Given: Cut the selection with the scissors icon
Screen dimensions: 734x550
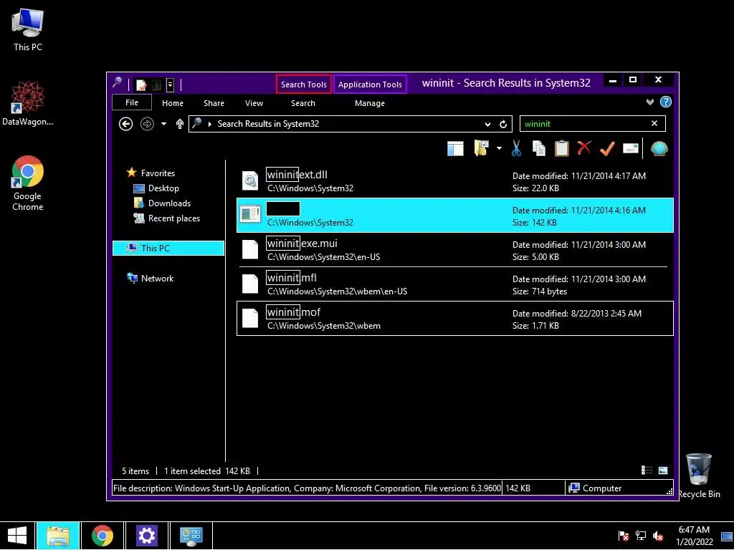Looking at the screenshot, I should pyautogui.click(x=516, y=148).
